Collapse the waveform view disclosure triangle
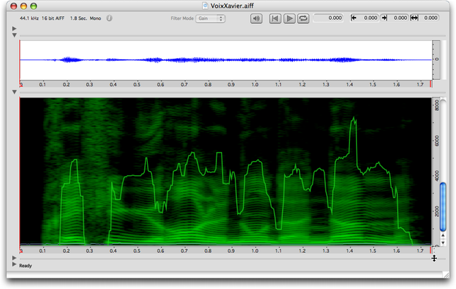This screenshot has width=456, height=289. pos(15,35)
